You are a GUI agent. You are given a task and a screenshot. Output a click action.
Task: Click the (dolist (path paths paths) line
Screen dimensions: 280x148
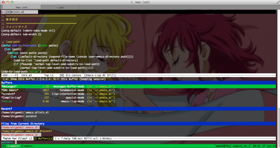click(x=27, y=53)
